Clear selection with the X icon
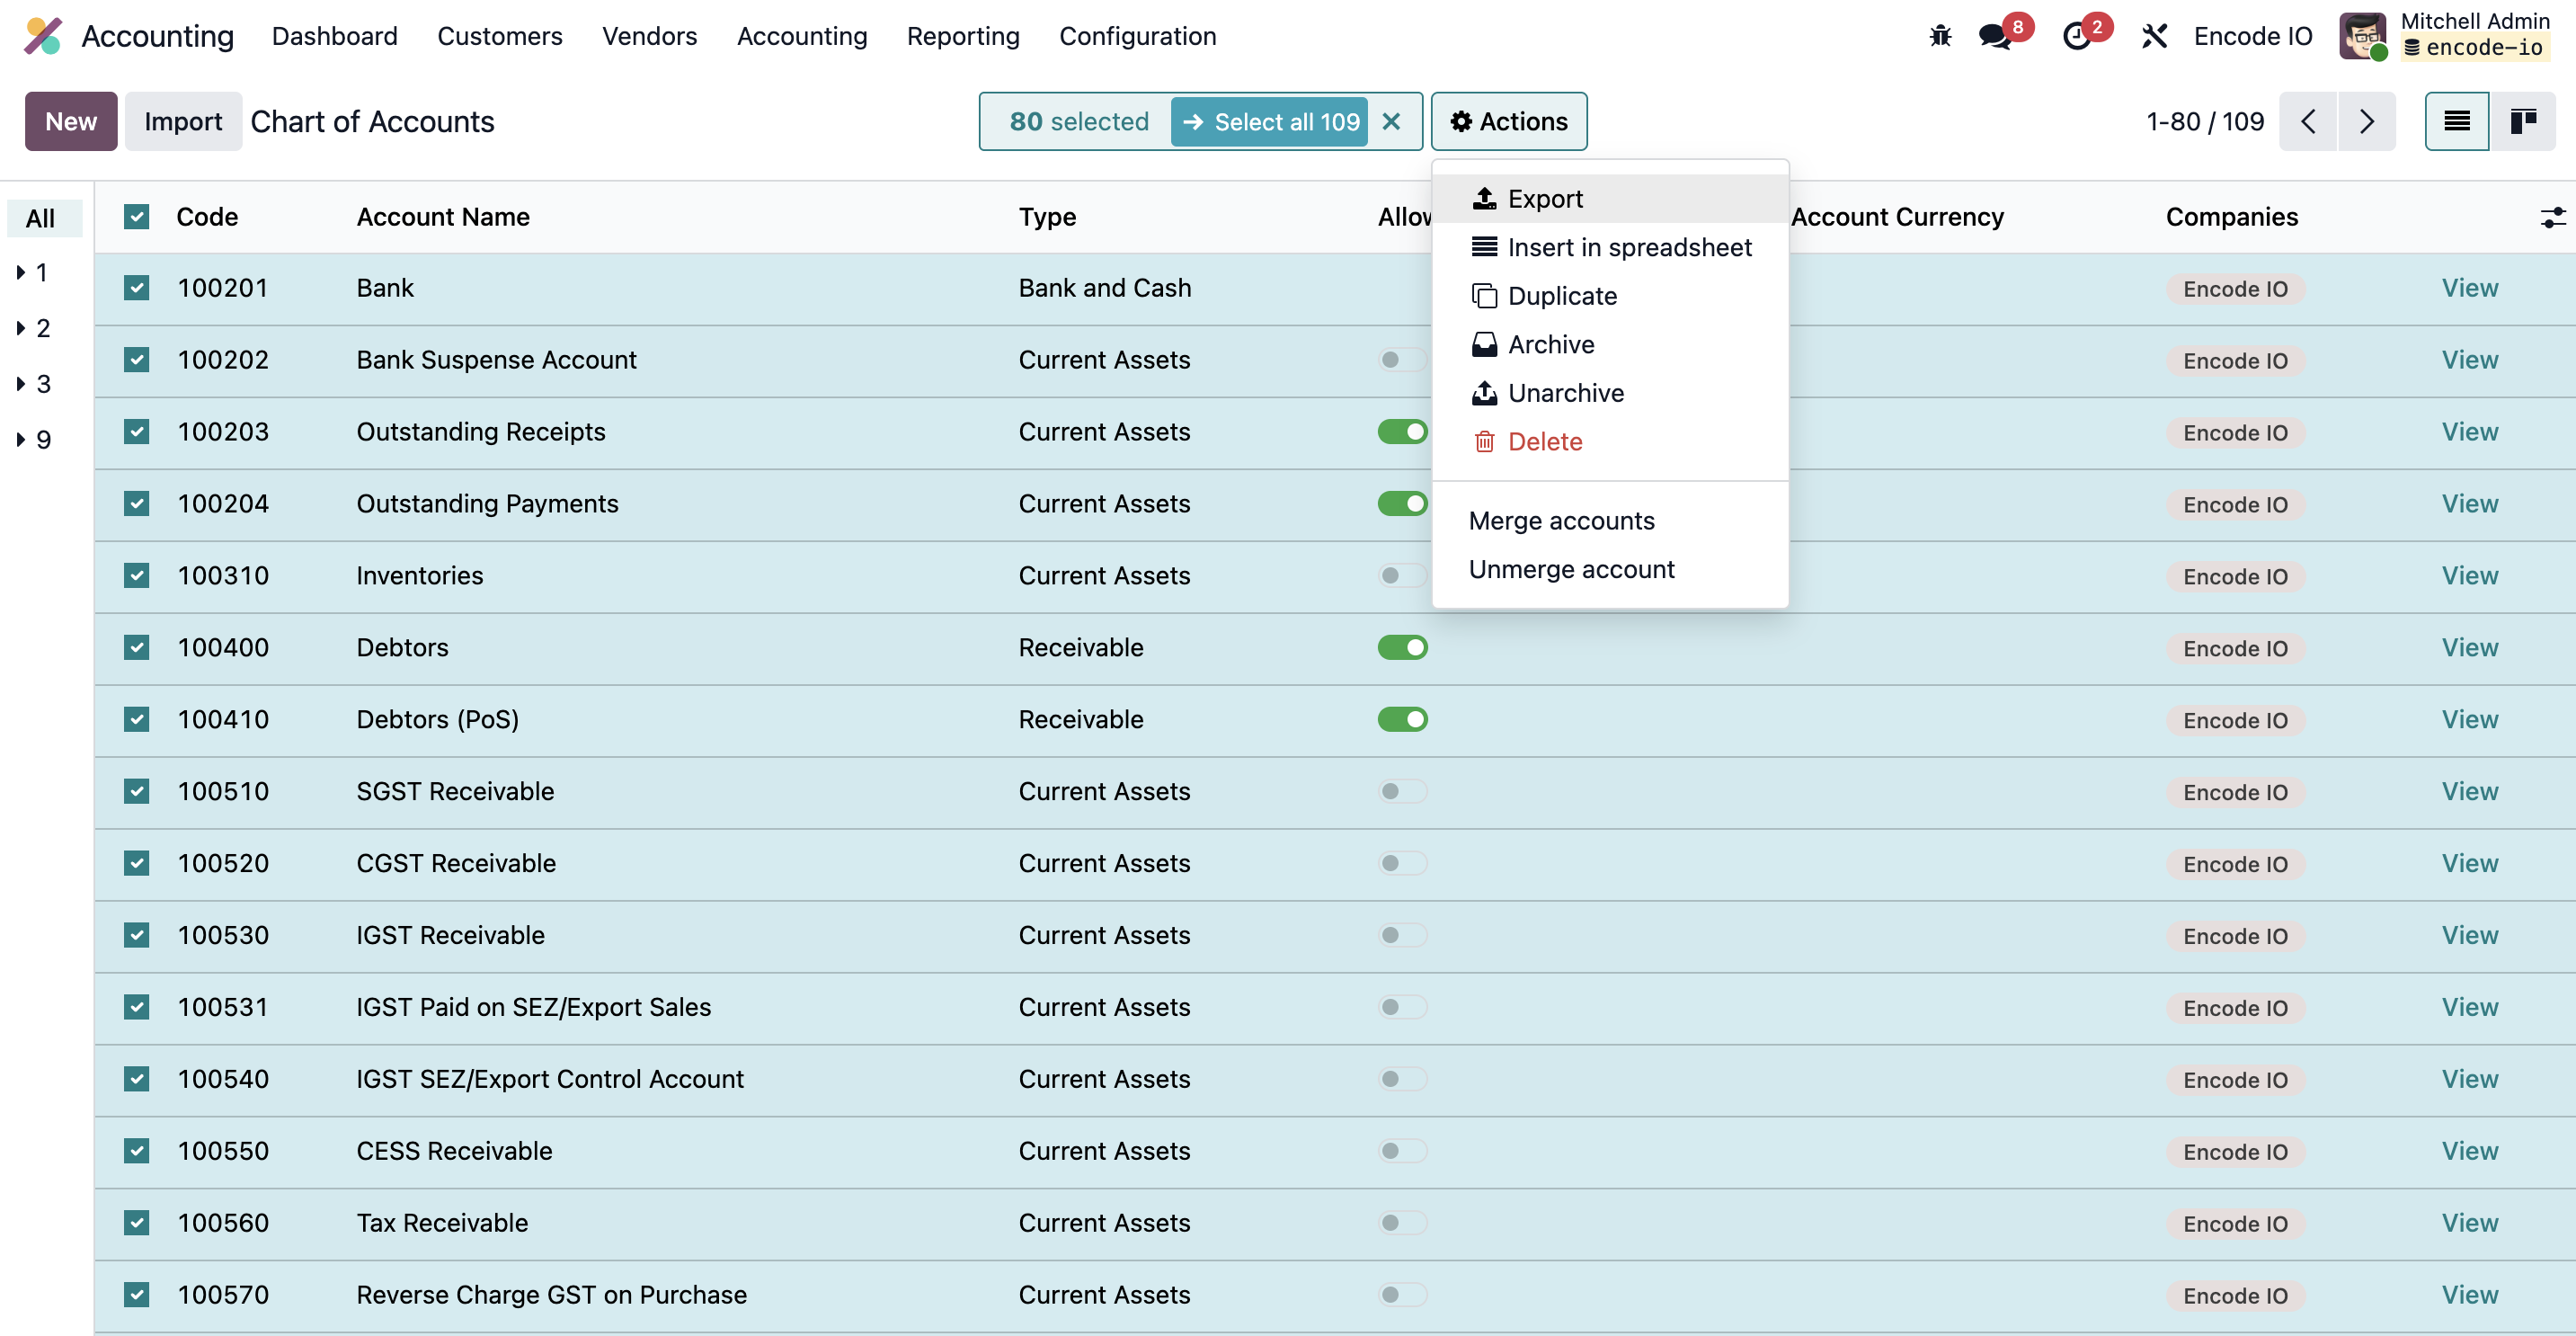Image resolution: width=2576 pixels, height=1336 pixels. (x=1391, y=121)
